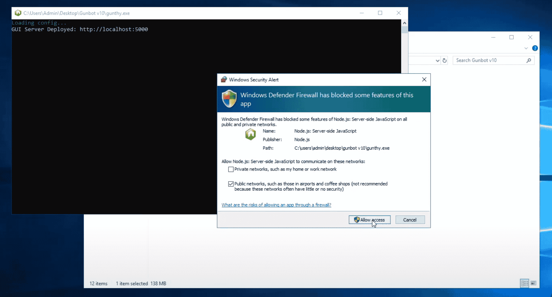Click the Windows Security Alert title icon
Image resolution: width=552 pixels, height=297 pixels.
coord(224,80)
